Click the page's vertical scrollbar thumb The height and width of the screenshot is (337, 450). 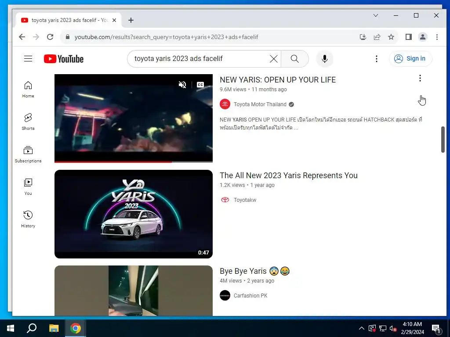(443, 139)
